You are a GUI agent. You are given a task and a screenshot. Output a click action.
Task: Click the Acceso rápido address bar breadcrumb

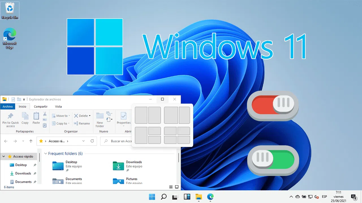point(56,141)
